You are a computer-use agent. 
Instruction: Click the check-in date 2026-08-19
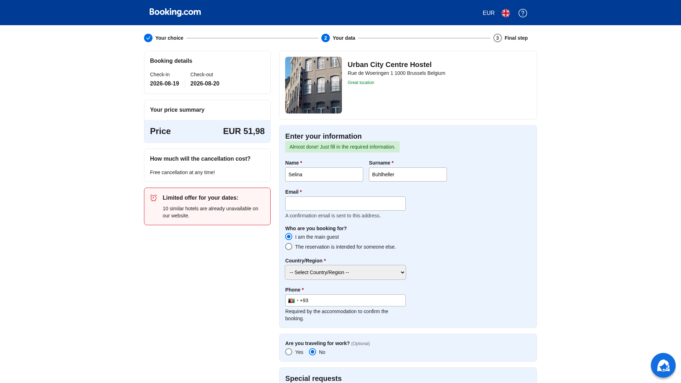[165, 84]
